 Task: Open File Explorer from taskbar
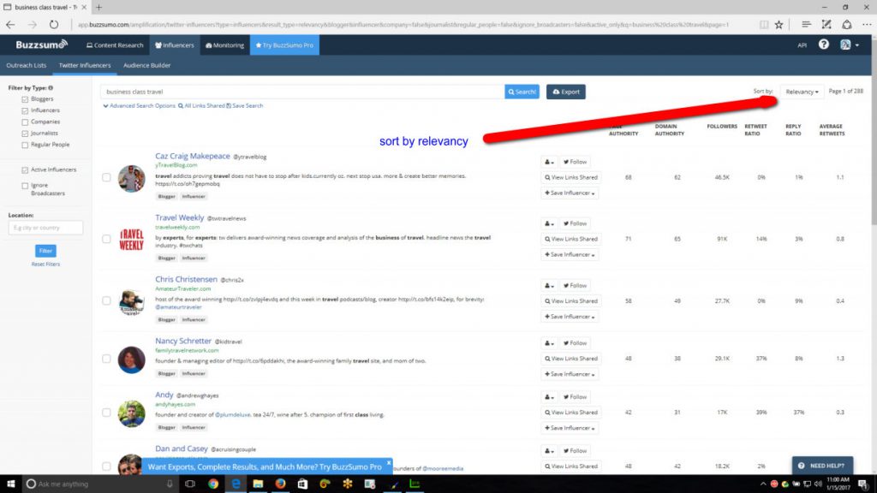(258, 484)
